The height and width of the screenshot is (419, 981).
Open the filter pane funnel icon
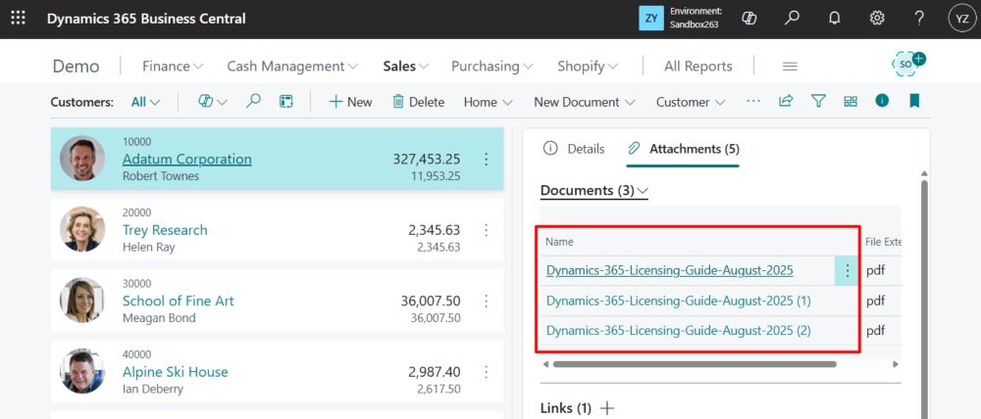coord(818,101)
